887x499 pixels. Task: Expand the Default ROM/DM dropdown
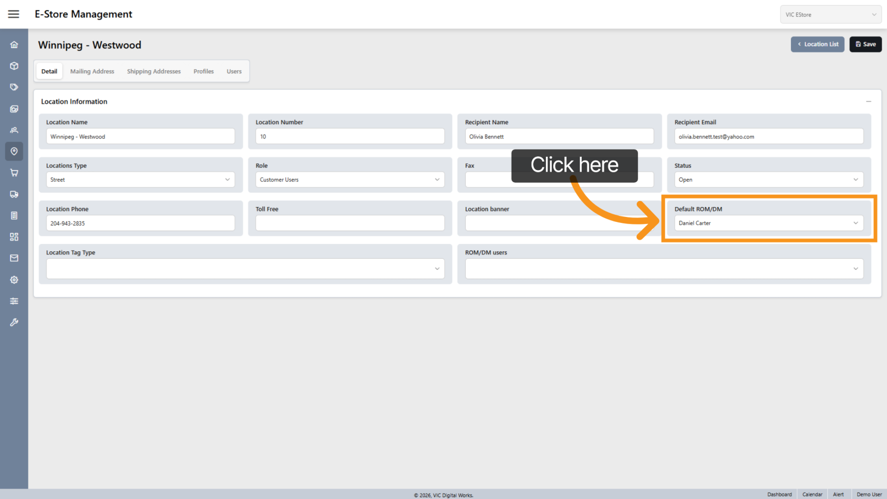click(x=768, y=223)
